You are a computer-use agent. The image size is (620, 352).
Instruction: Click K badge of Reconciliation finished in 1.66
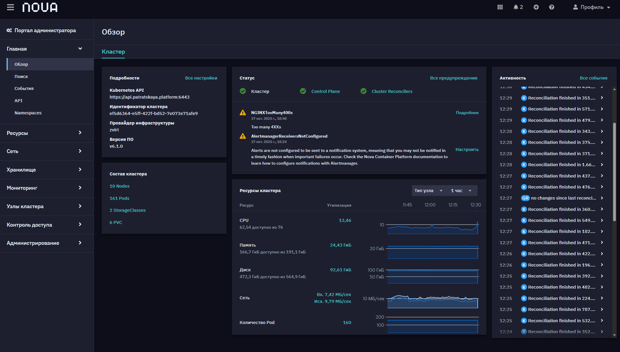click(x=524, y=165)
